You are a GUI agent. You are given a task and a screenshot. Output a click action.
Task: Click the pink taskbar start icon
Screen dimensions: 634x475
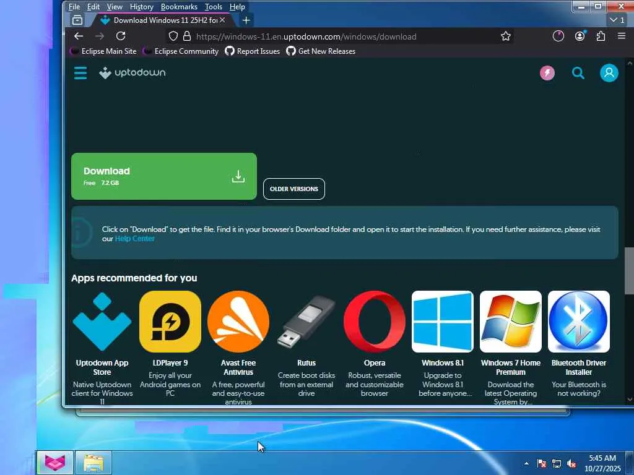pos(55,463)
